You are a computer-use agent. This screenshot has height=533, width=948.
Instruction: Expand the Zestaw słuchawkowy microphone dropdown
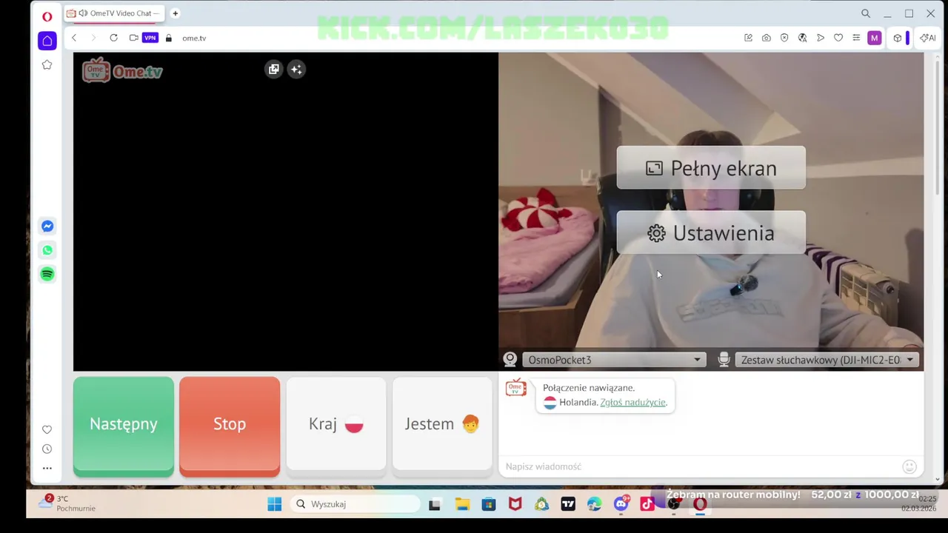(827, 360)
